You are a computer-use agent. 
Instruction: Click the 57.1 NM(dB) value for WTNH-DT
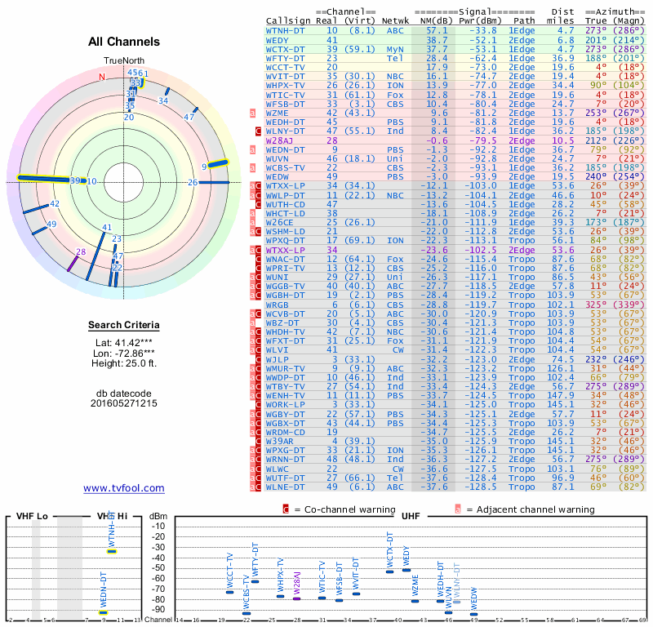click(x=437, y=30)
